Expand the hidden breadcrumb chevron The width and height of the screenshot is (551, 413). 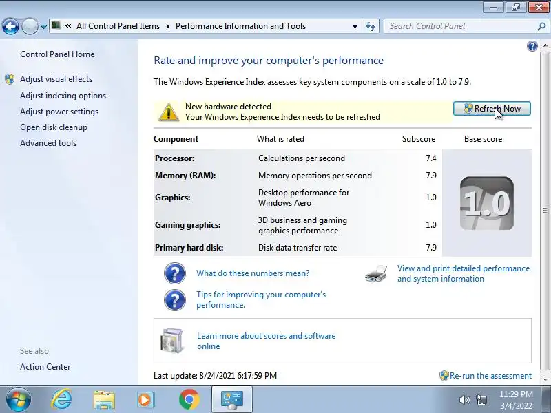click(68, 26)
